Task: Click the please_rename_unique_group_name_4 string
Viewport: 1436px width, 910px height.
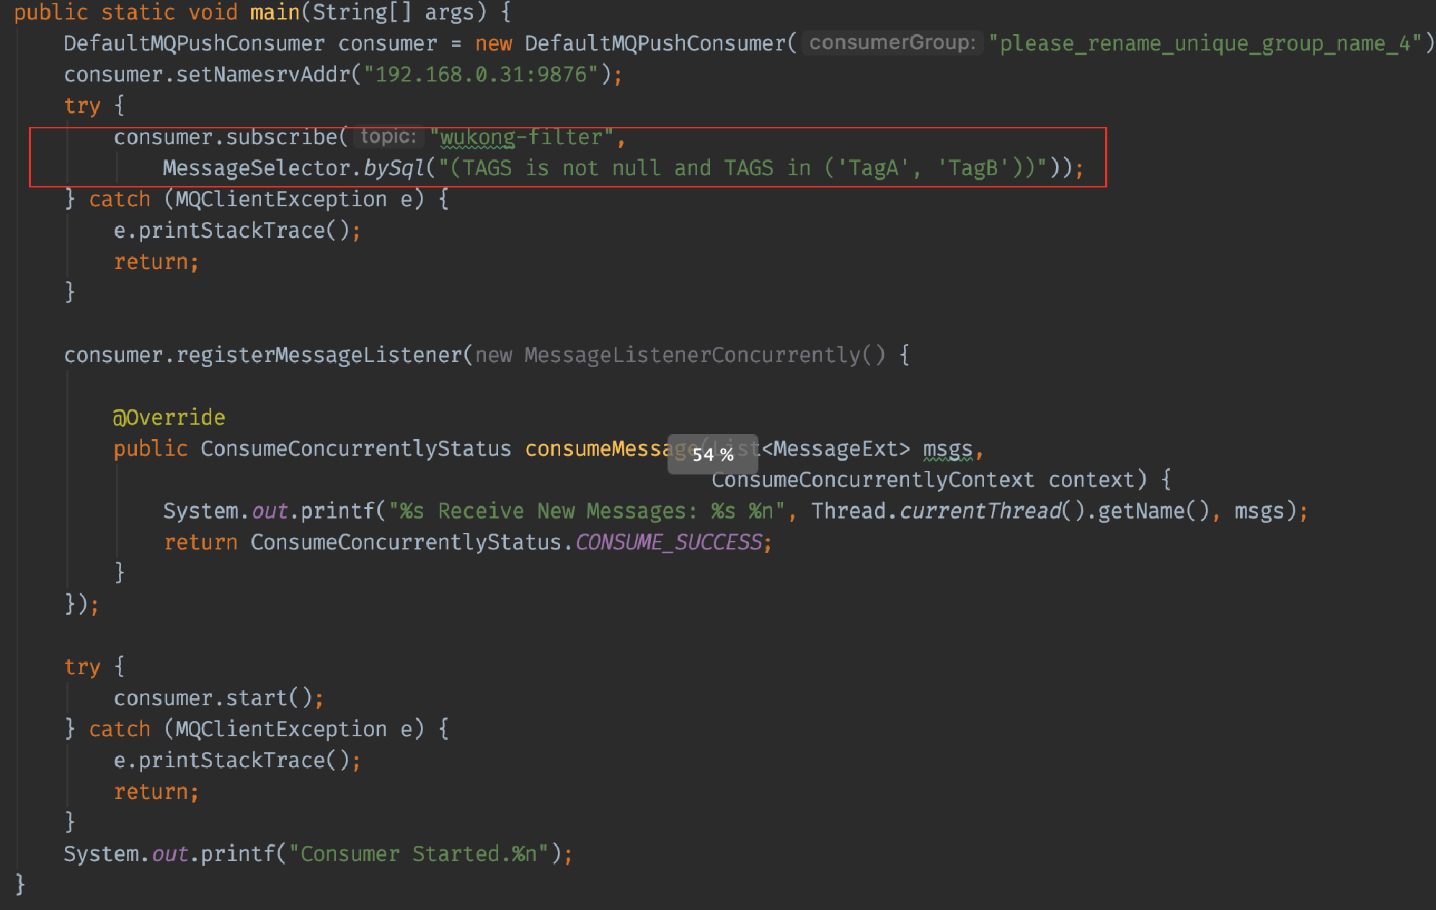Action: (x=1205, y=43)
